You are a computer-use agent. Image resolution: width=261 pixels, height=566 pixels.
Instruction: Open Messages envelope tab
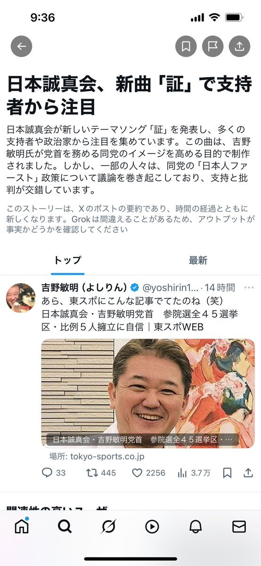pos(239,527)
